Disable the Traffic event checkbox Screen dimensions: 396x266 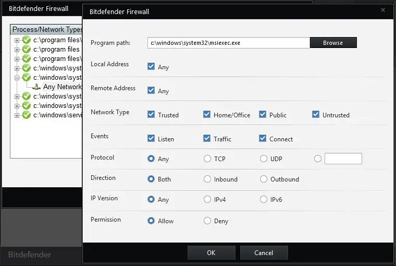tap(207, 139)
